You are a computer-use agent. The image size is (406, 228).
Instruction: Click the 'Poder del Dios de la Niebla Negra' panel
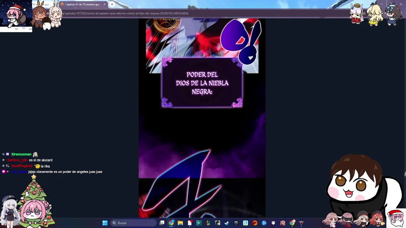pos(202,83)
